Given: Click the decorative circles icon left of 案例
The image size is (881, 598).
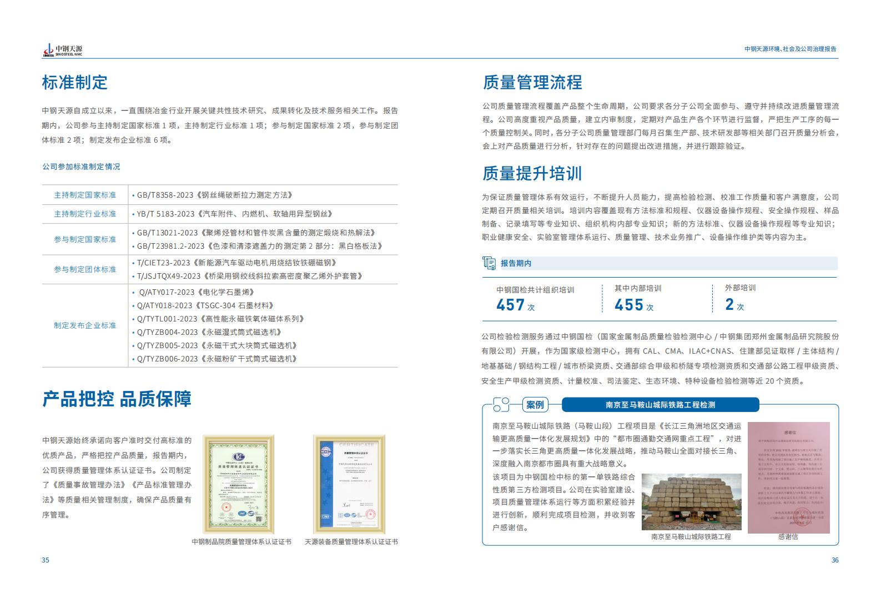Looking at the screenshot, I should click(x=501, y=405).
